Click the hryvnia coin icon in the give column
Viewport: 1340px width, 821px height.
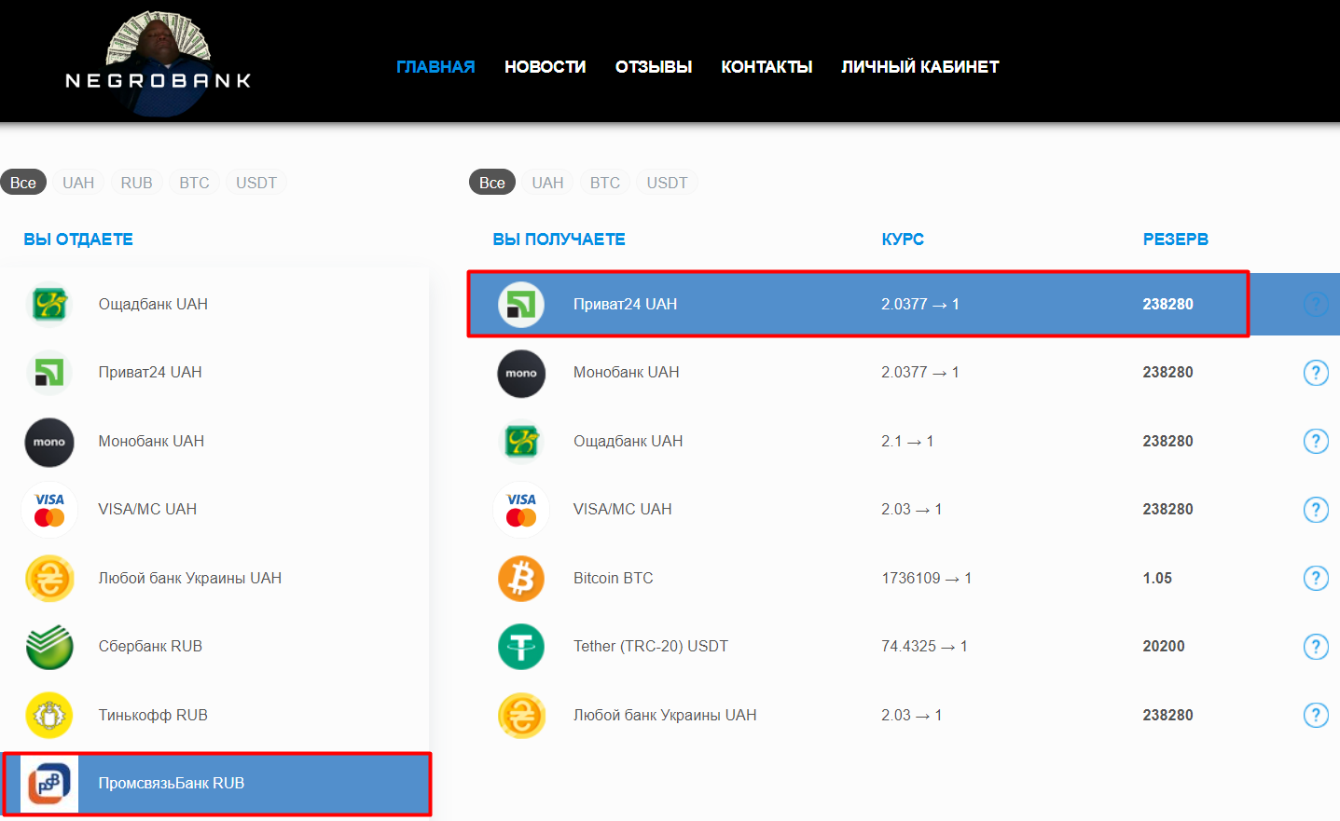(49, 579)
